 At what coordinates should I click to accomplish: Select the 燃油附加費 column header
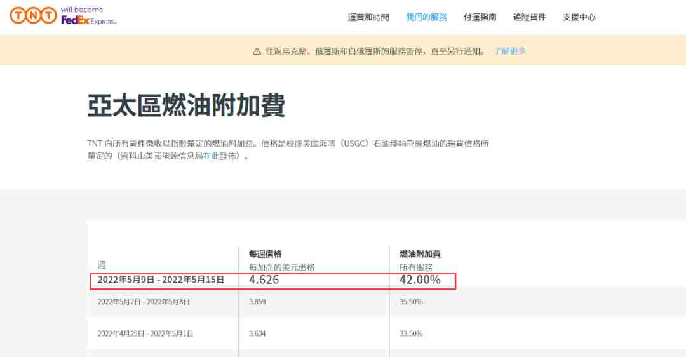[420, 253]
